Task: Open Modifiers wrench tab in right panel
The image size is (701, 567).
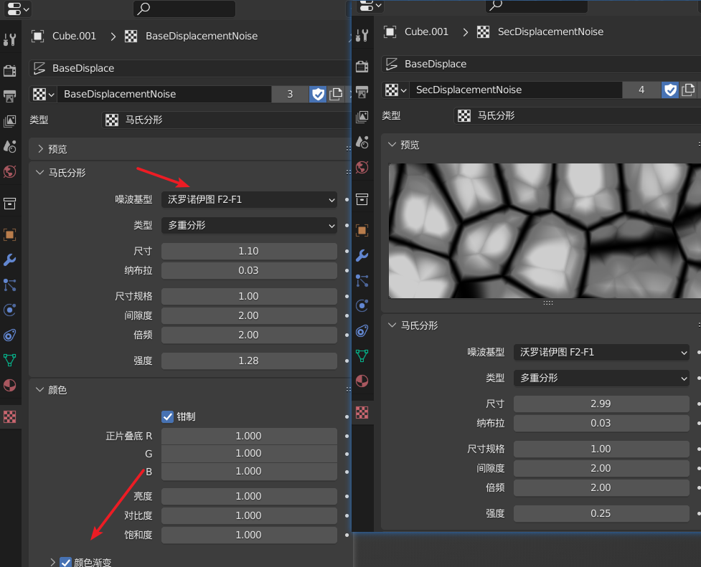Action: [x=362, y=255]
